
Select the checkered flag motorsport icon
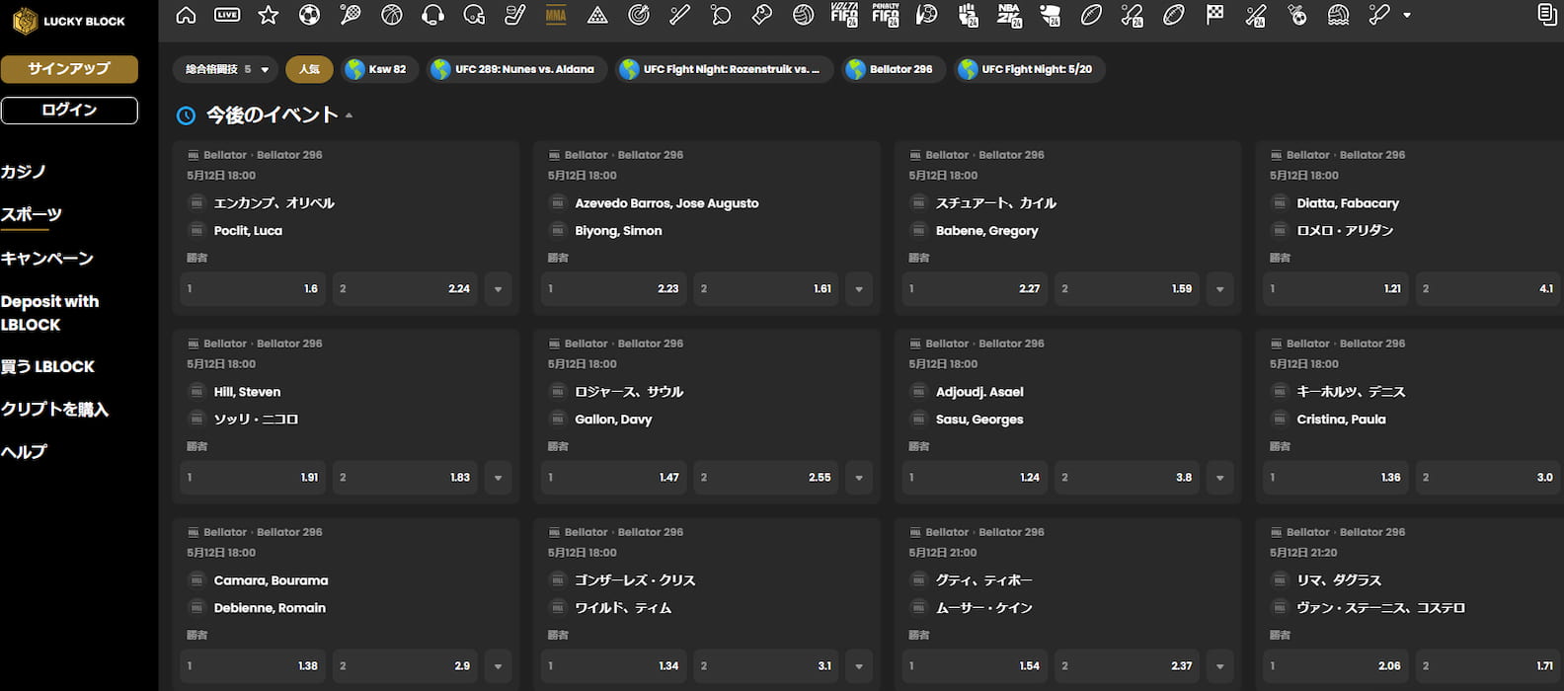pyautogui.click(x=1214, y=15)
